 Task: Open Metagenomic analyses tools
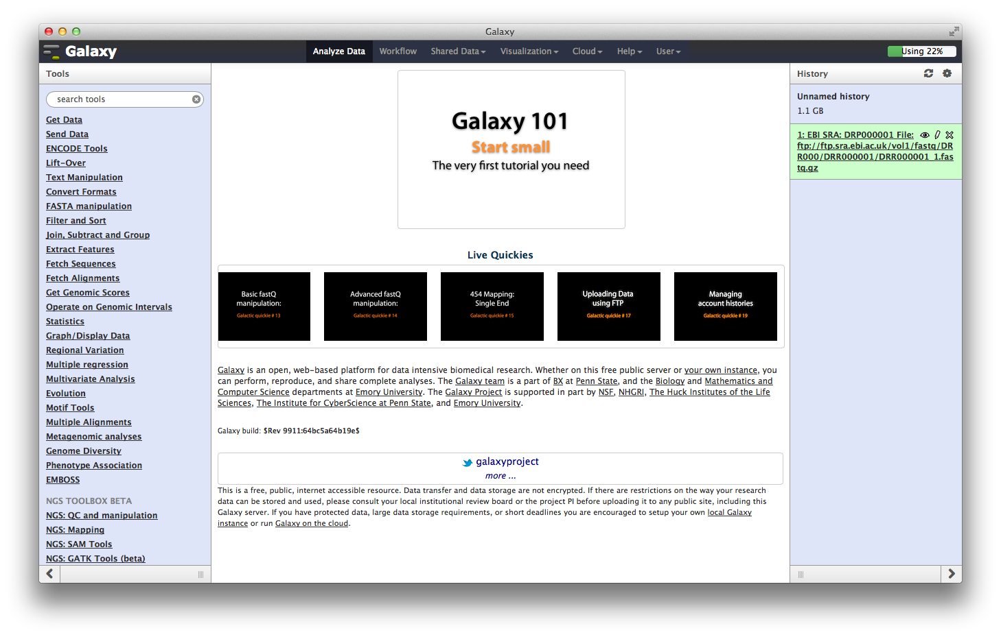(x=94, y=437)
